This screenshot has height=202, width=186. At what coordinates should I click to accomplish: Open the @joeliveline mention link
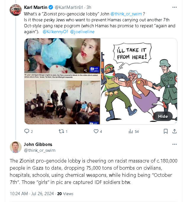[82, 31]
